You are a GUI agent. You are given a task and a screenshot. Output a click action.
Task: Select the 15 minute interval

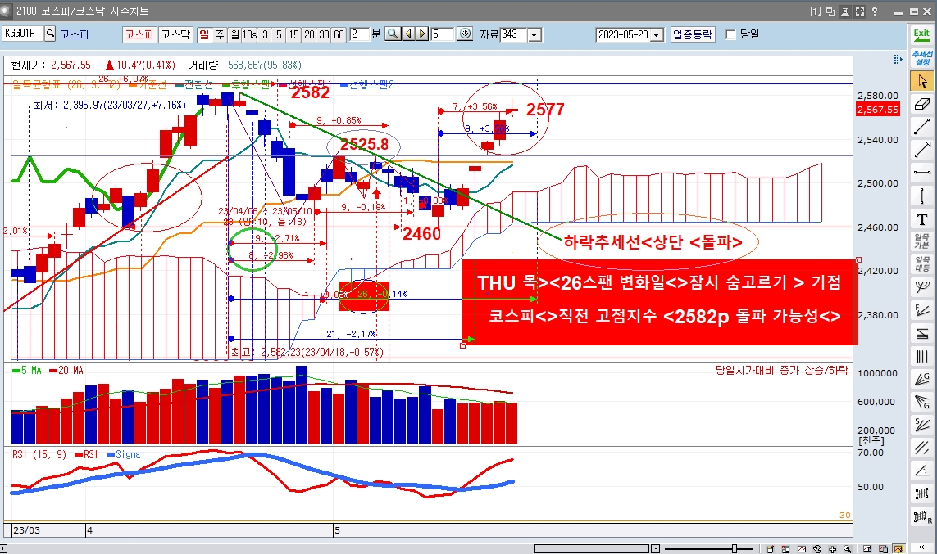click(294, 34)
